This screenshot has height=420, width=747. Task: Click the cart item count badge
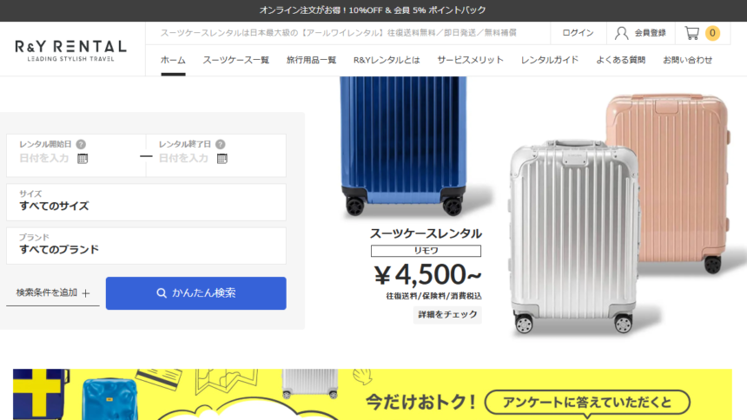click(x=712, y=33)
